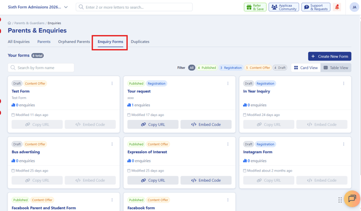Open the All Enquiries tab
The width and height of the screenshot is (361, 211).
19,42
